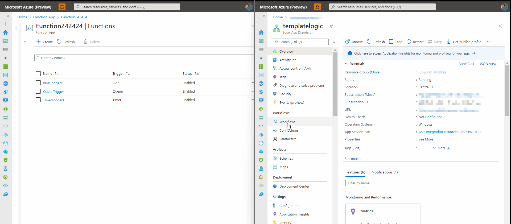This screenshot has width=511, height=224.
Task: Open the Metrics feature card
Action: (x=383, y=214)
